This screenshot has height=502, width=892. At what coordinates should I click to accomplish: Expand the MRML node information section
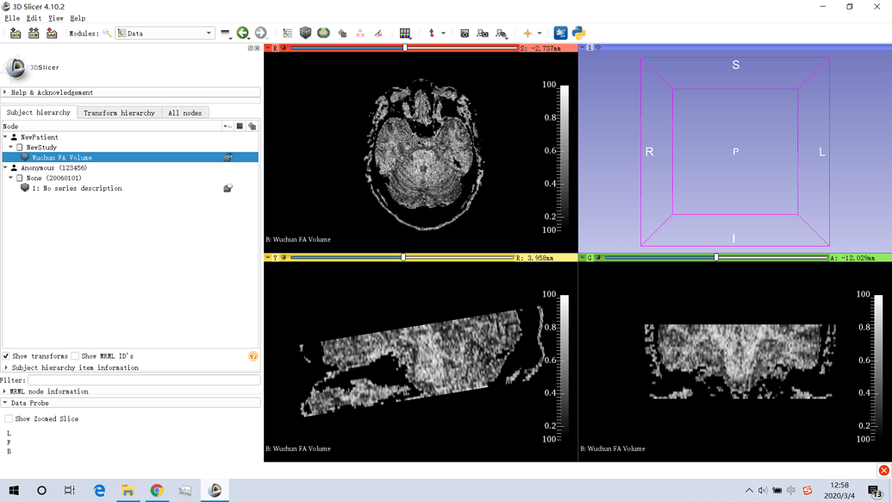pyautogui.click(x=49, y=392)
